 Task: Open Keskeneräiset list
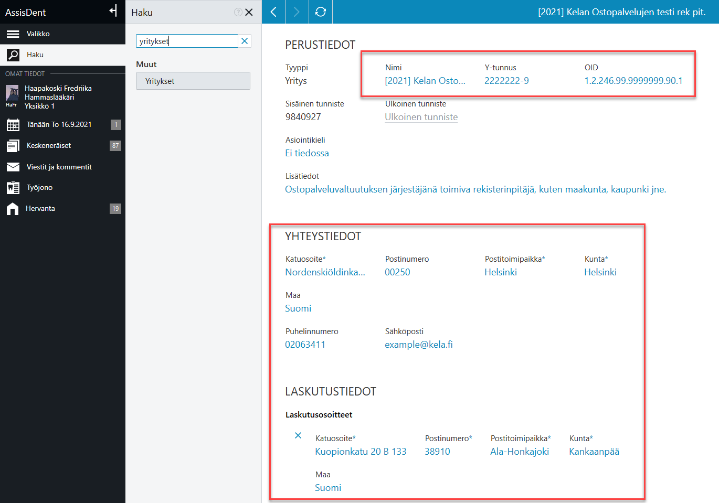[62, 145]
